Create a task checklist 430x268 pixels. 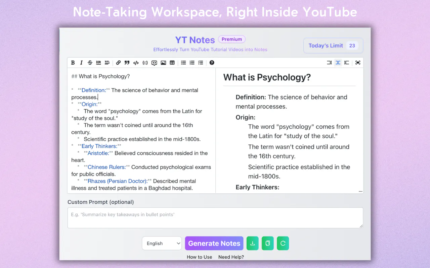201,63
